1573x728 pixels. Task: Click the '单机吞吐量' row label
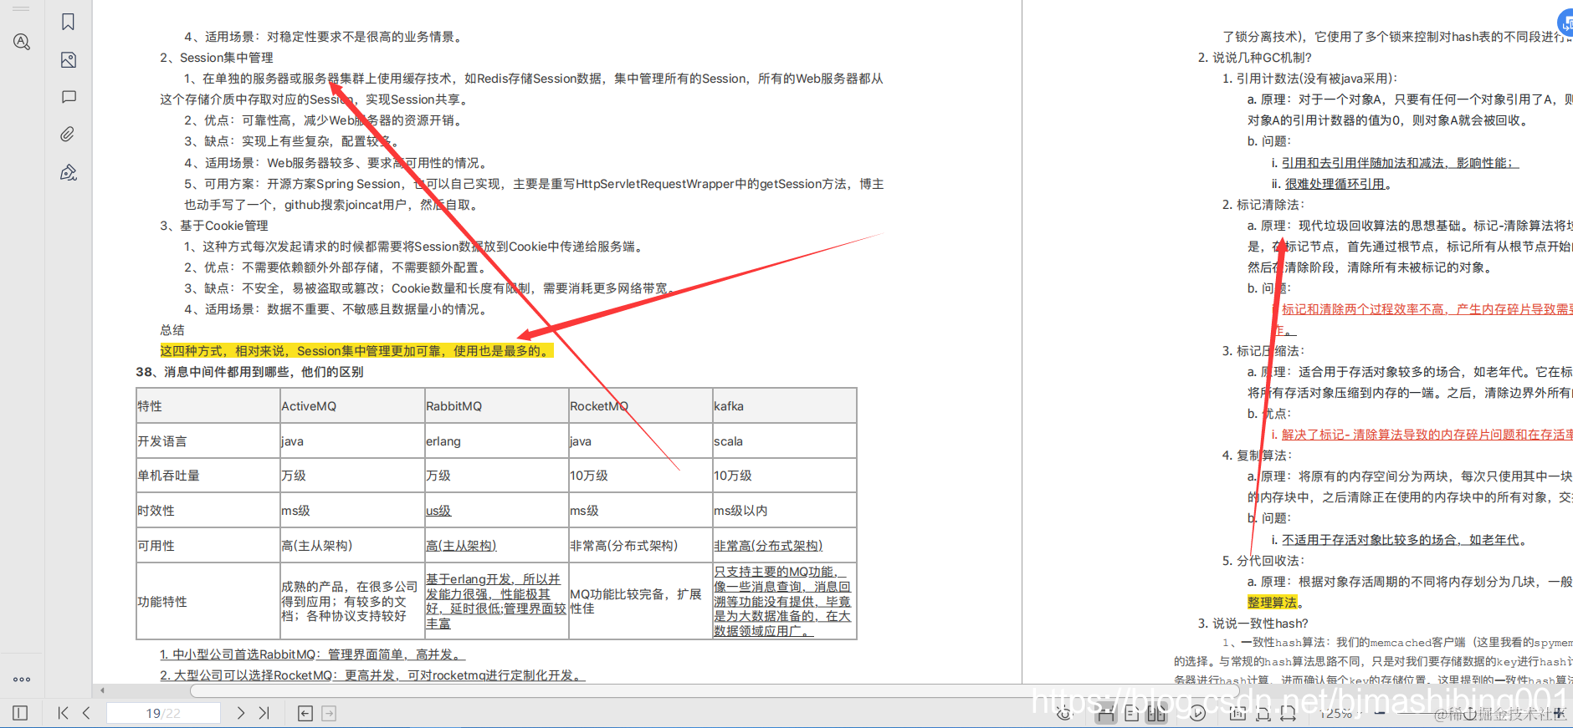click(x=168, y=476)
